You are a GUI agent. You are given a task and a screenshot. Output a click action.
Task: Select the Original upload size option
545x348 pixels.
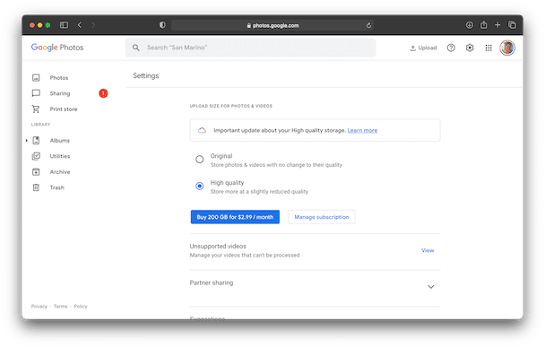[x=200, y=160]
